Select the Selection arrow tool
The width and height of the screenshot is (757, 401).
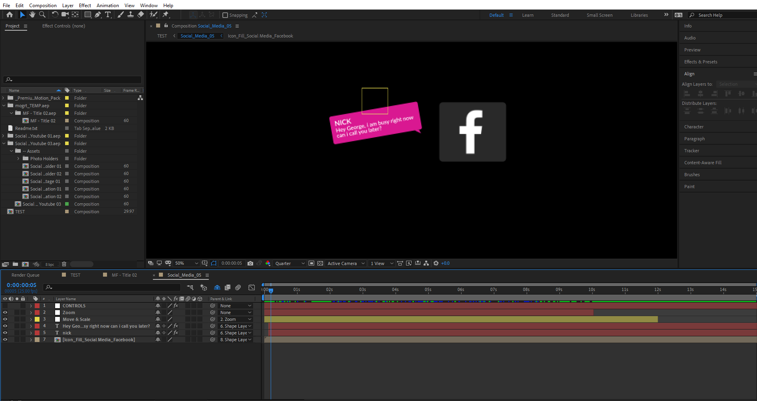(x=22, y=15)
